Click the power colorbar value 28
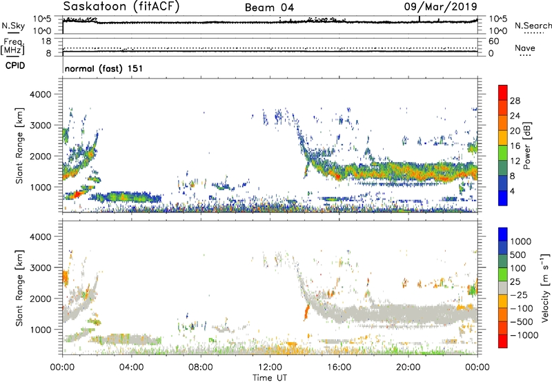Viewport: 552px width, 382px height. point(515,101)
